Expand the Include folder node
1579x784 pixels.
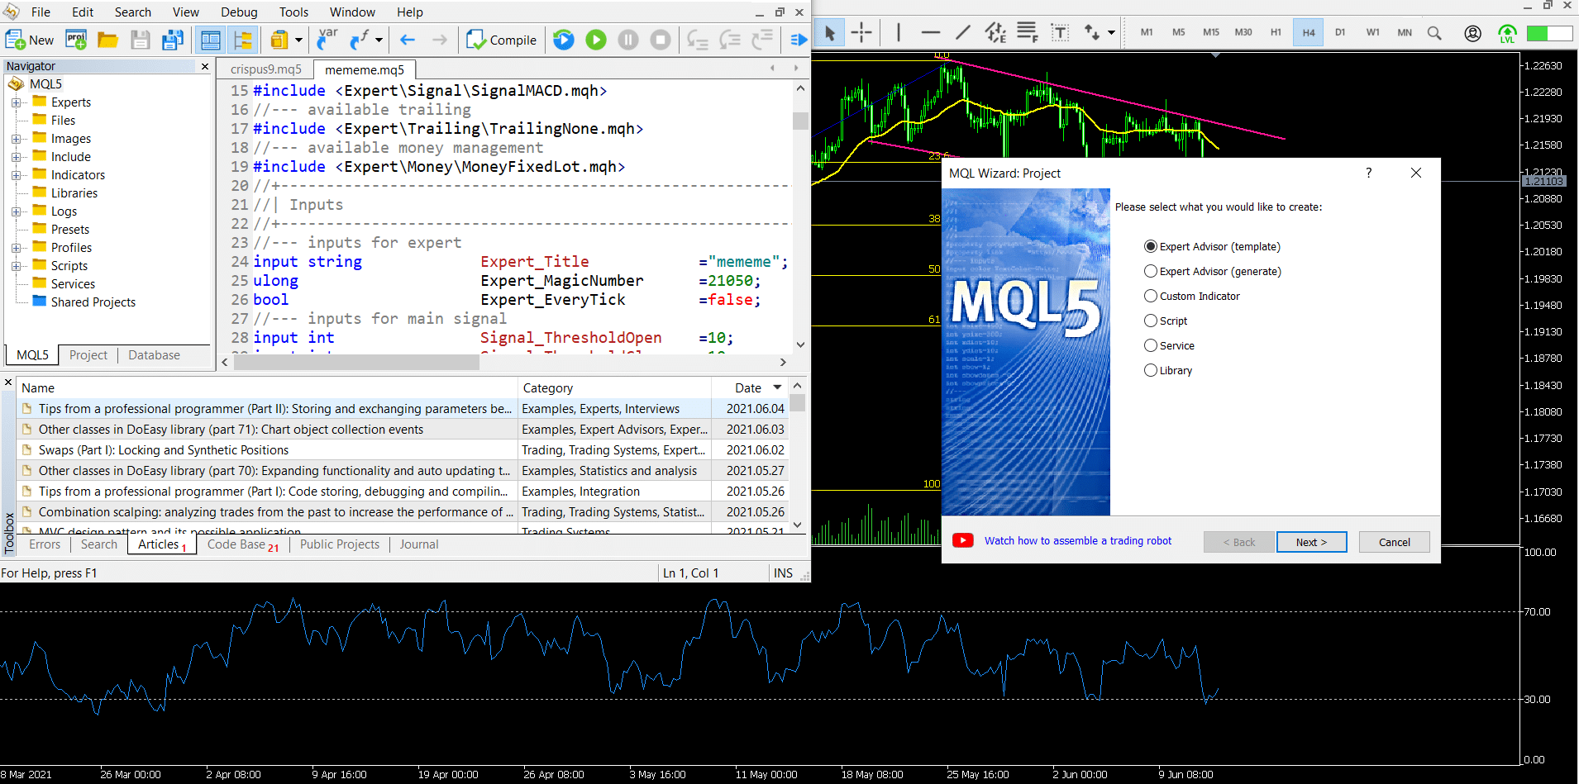point(16,157)
